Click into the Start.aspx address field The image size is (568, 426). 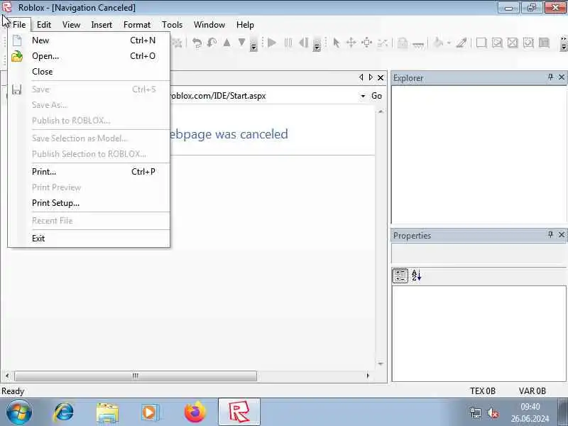(x=263, y=96)
